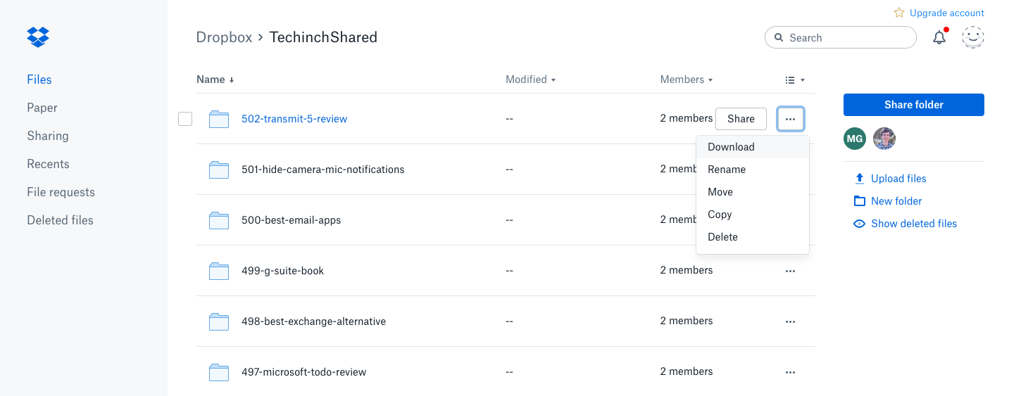
Task: Open the Modified column dropdown
Action: 531,79
